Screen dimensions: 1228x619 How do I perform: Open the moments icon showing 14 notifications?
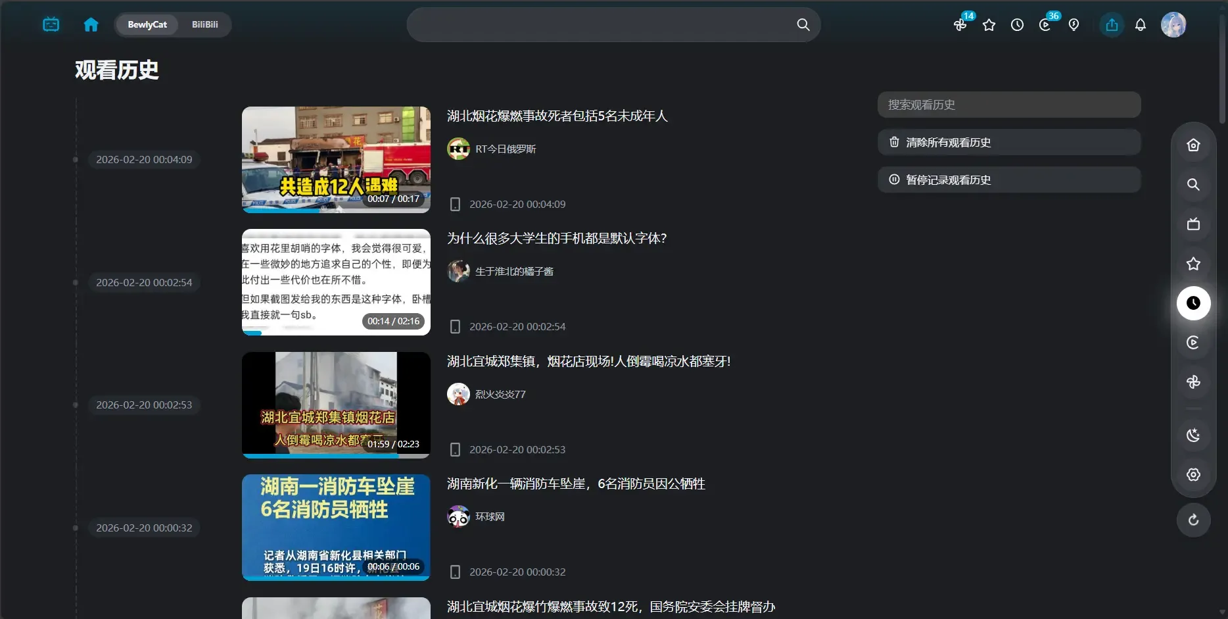click(x=960, y=25)
